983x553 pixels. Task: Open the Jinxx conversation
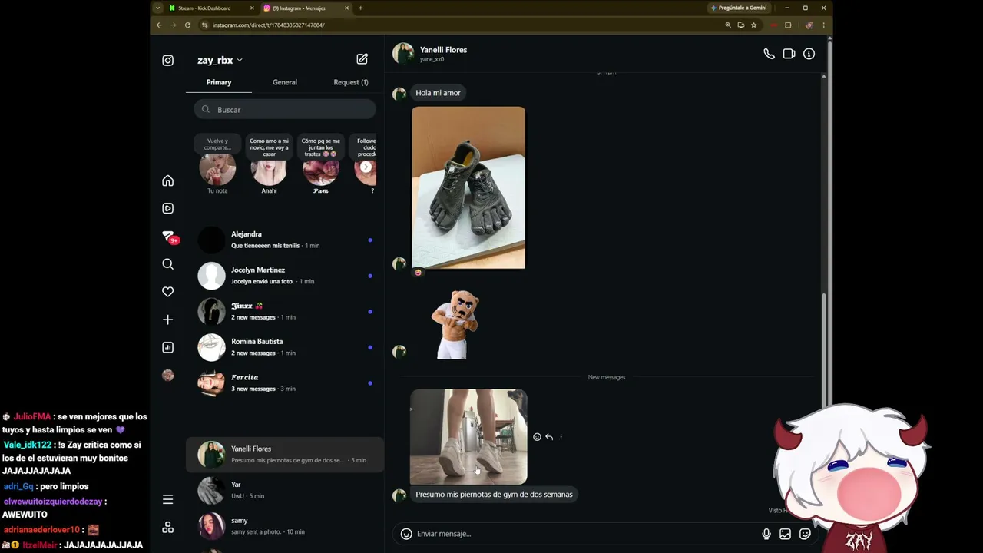(285, 311)
